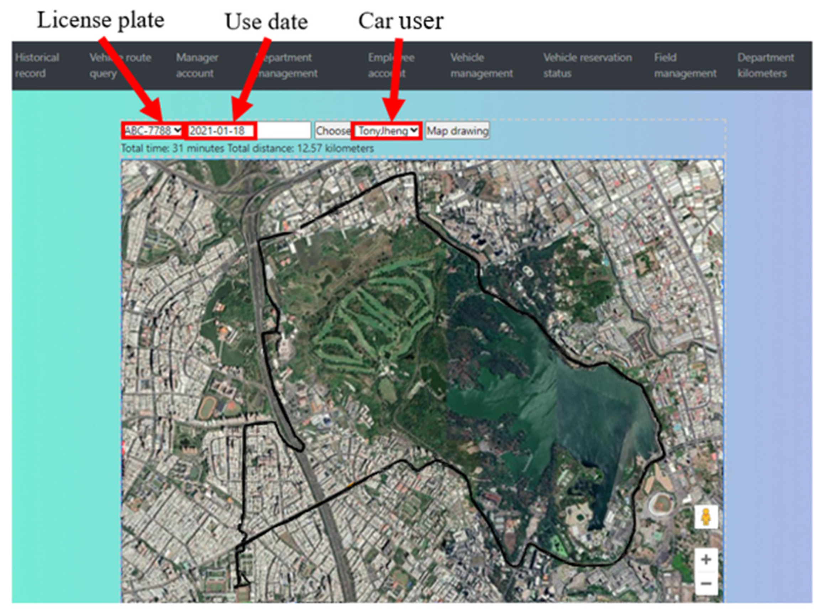Open the ABC-7788 license plate dropdown
Screen dimensions: 825x616
coord(153,131)
